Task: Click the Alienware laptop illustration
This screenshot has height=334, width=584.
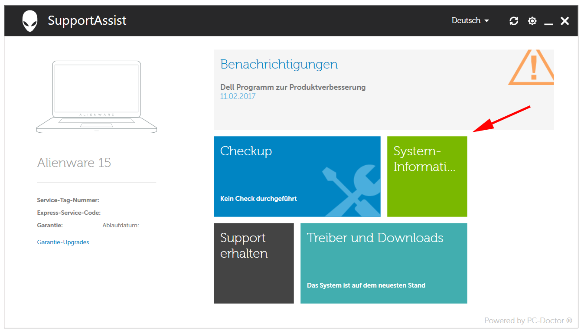Action: (x=96, y=97)
